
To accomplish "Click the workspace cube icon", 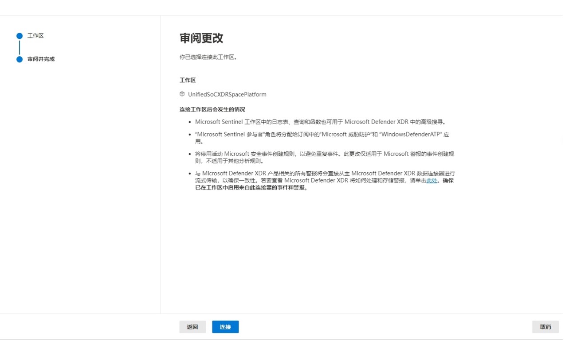I will pyautogui.click(x=182, y=94).
